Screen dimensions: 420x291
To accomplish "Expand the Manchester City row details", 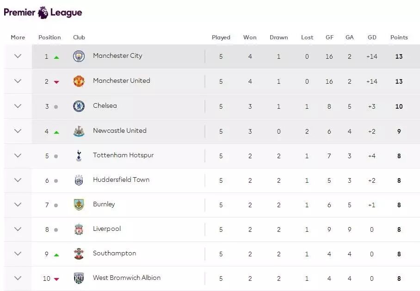I will 18,56.
